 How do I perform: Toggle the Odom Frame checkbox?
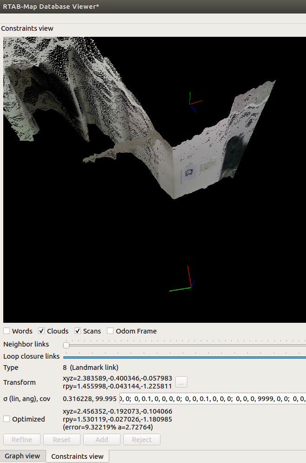[x=110, y=331]
